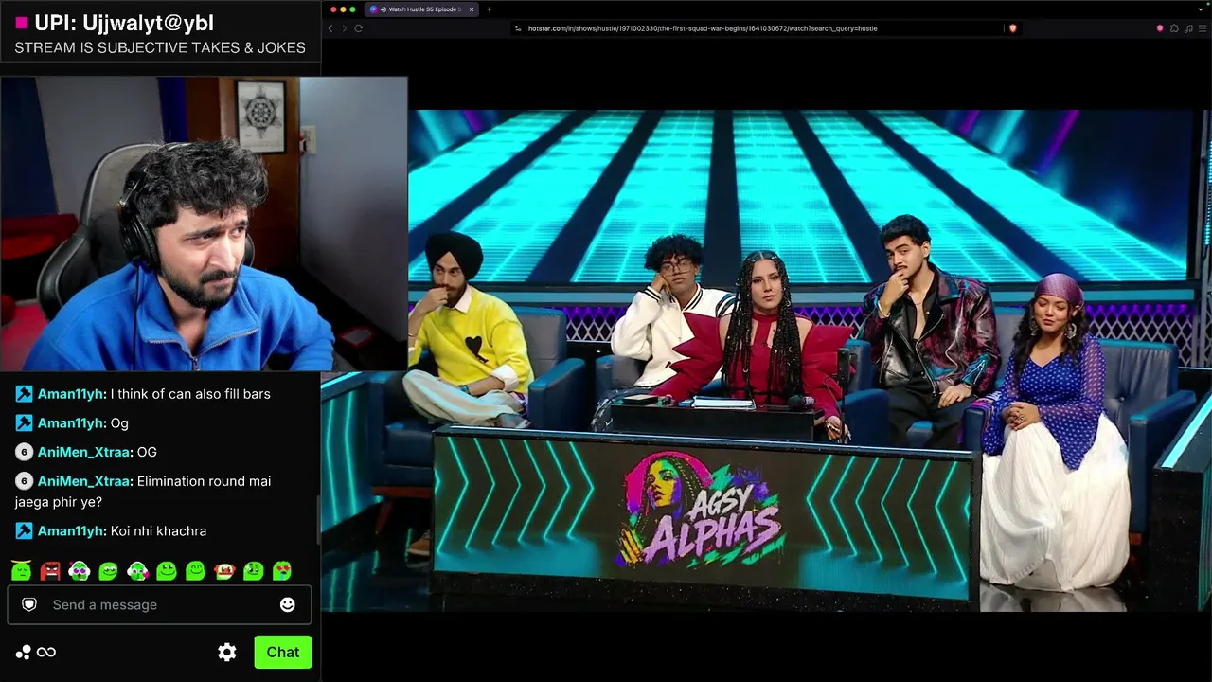Click the Chat send button
Screen dimensions: 1212x682
coord(282,652)
